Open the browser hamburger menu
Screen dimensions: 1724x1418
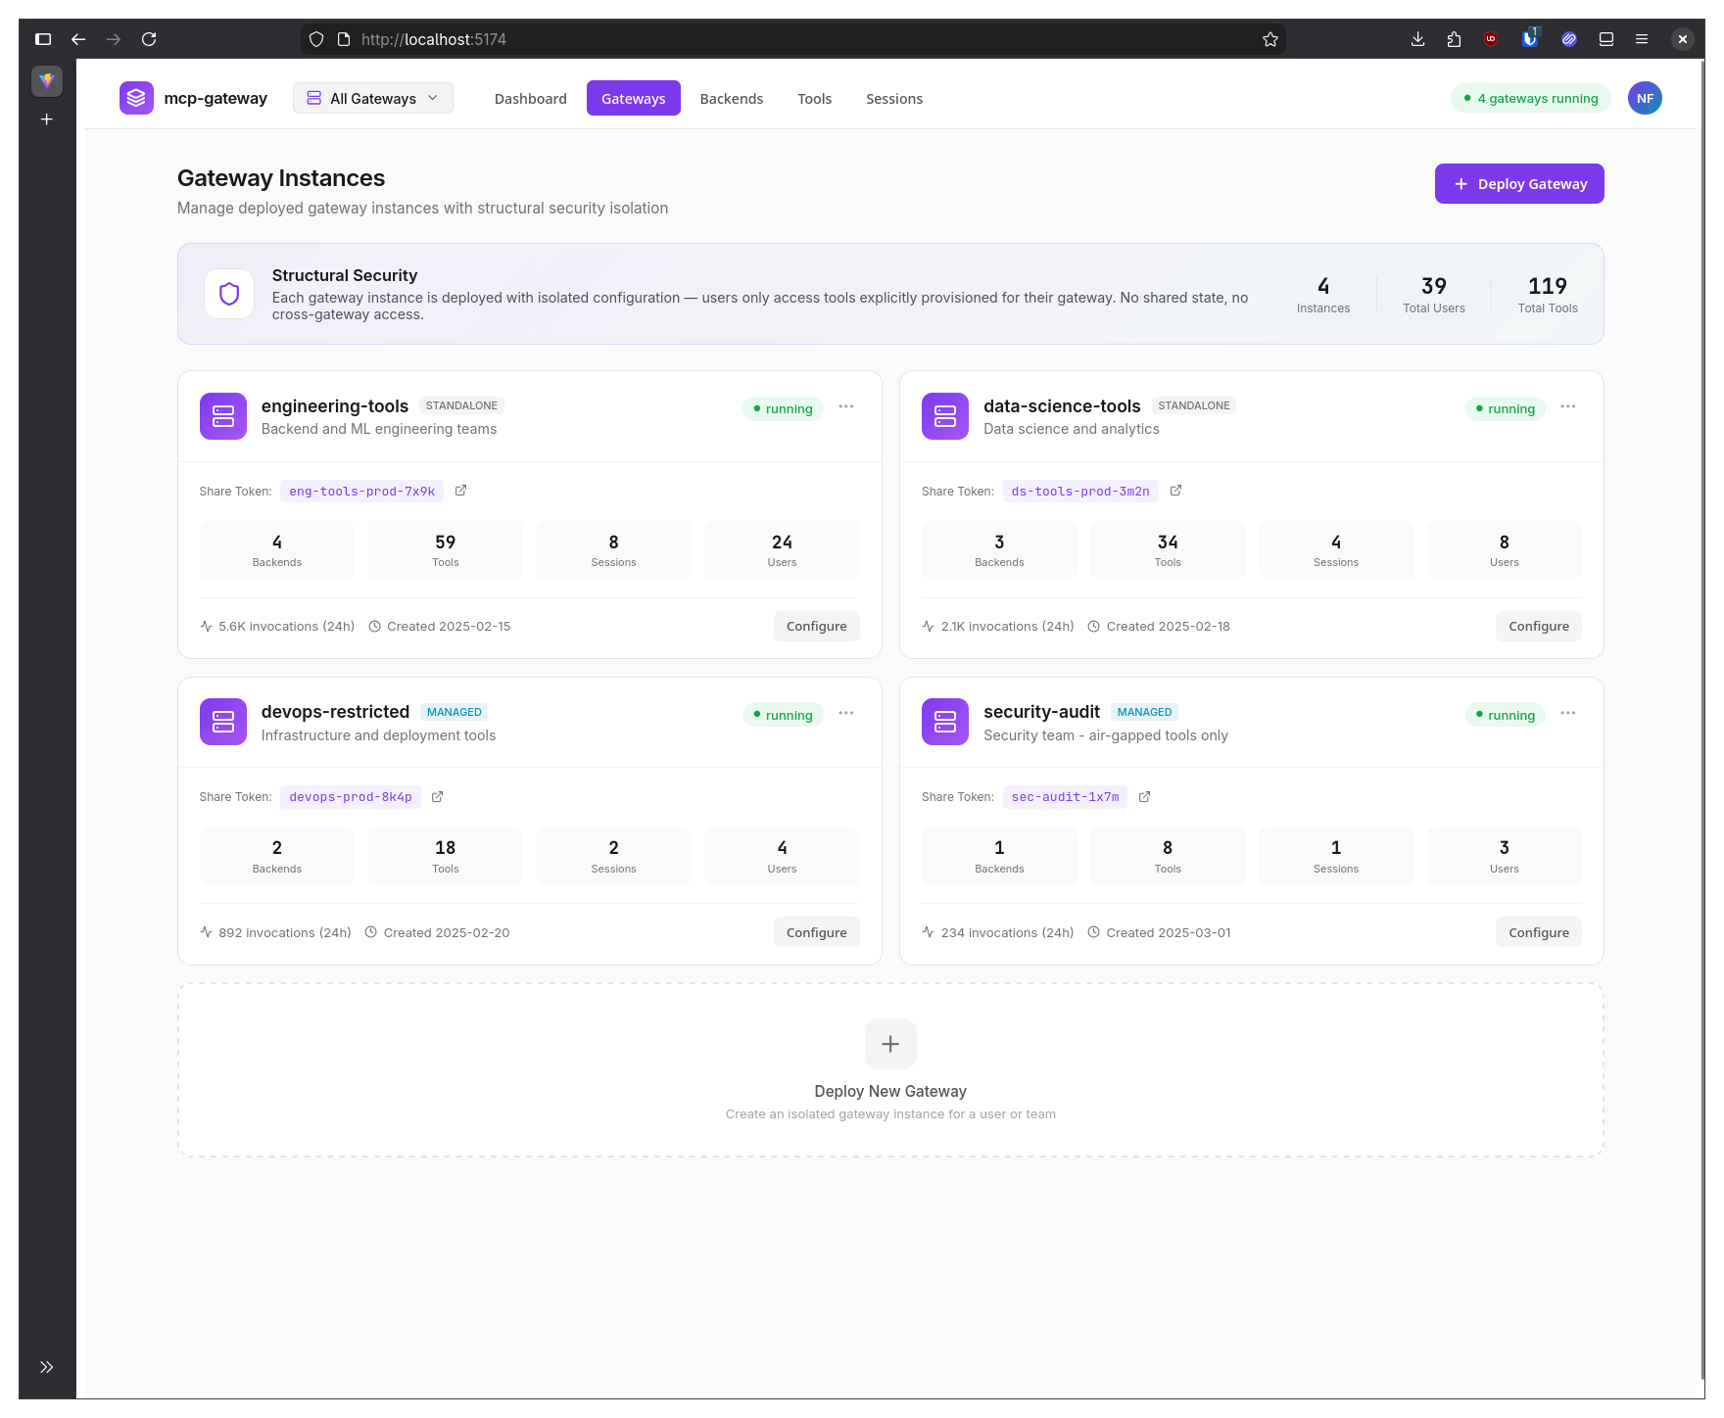(1642, 39)
